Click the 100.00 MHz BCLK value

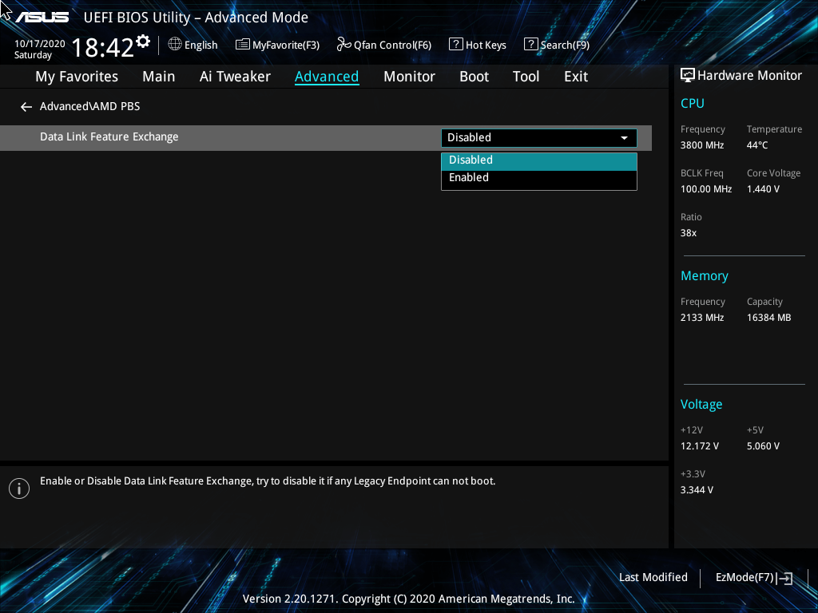(x=706, y=189)
